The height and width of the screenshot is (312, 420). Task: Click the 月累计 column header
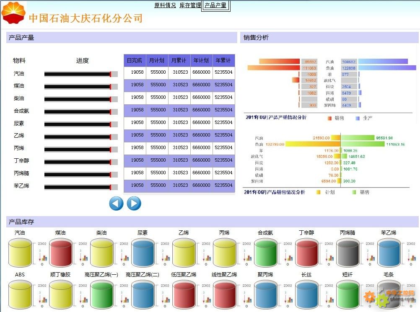(179, 60)
